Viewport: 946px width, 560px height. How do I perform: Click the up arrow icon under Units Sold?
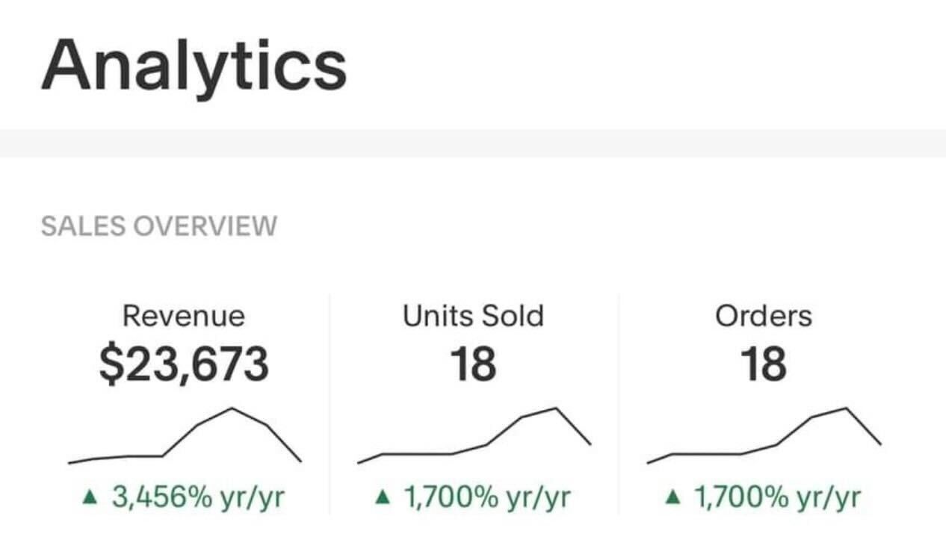coord(383,497)
